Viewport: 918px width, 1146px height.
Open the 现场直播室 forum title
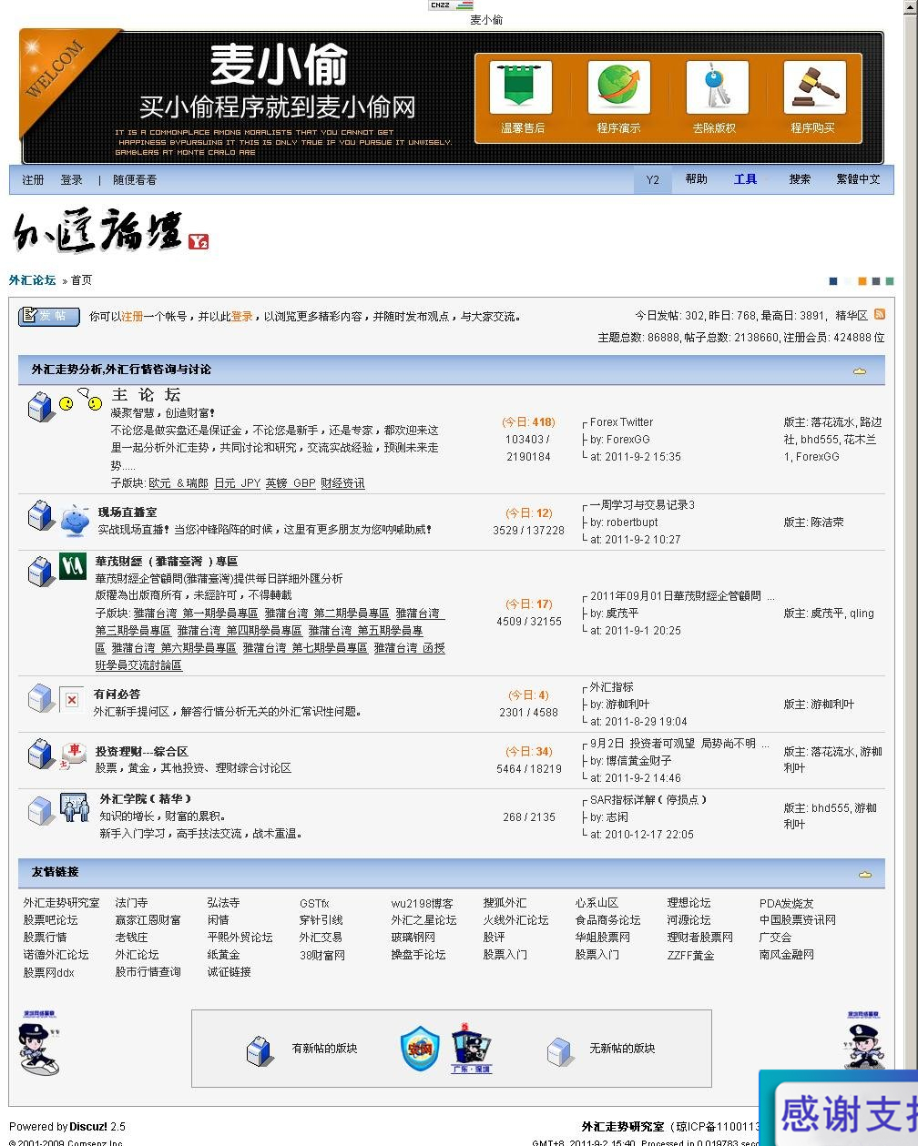(127, 512)
